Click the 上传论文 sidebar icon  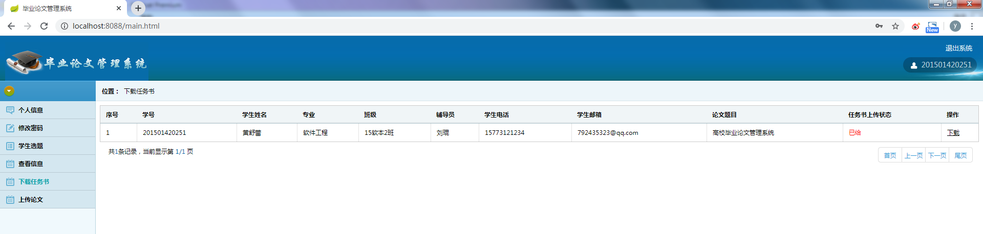[x=10, y=200]
